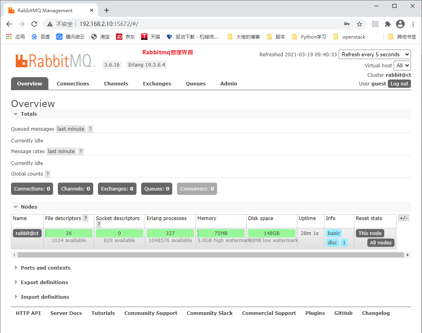Image resolution: width=422 pixels, height=333 pixels.
Task: Show help for Queued messages
Action: pyautogui.click(x=90, y=129)
